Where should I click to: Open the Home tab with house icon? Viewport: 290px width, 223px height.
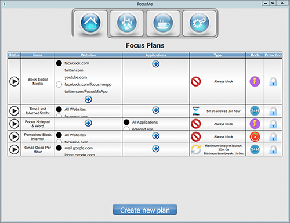click(x=90, y=23)
